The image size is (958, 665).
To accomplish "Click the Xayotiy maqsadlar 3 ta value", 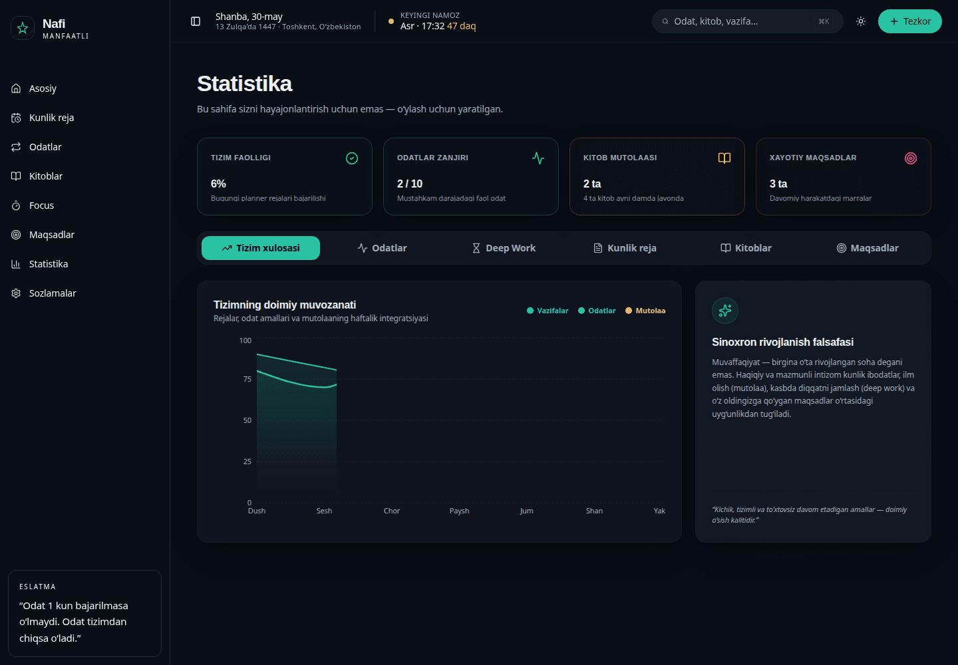I will tap(778, 184).
